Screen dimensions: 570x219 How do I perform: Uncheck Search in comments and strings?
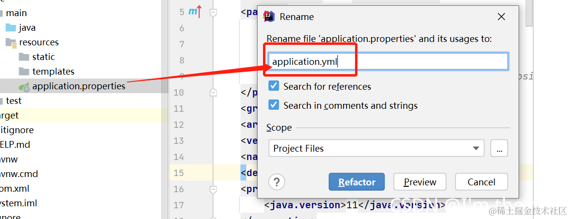point(273,105)
